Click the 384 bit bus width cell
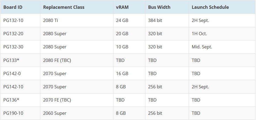Screen dimensions: 256x120 click(x=155, y=20)
